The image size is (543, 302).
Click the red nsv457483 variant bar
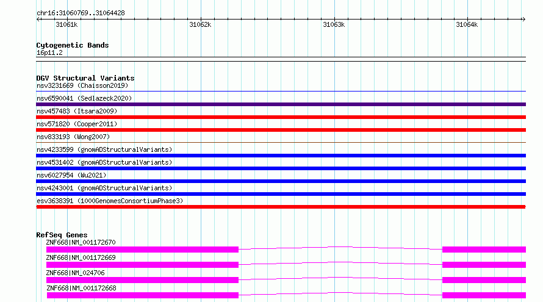tap(281, 117)
